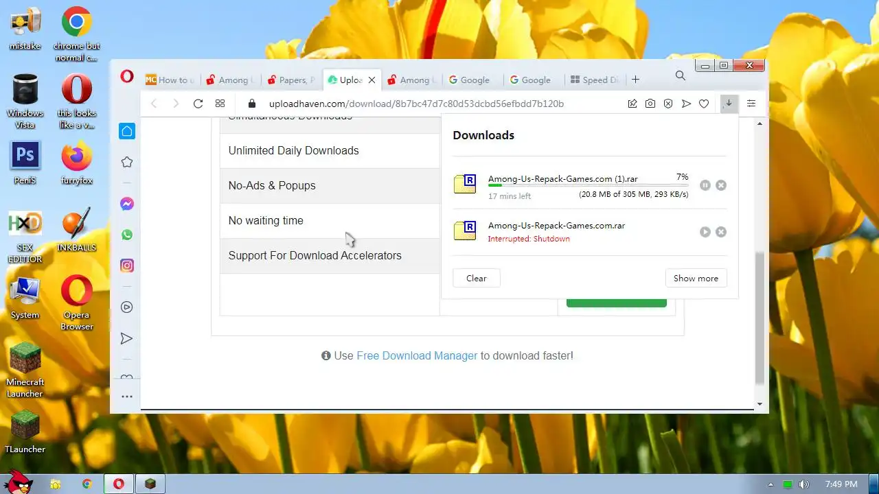This screenshot has width=879, height=494.
Task: Clear the downloads list
Action: 477,278
